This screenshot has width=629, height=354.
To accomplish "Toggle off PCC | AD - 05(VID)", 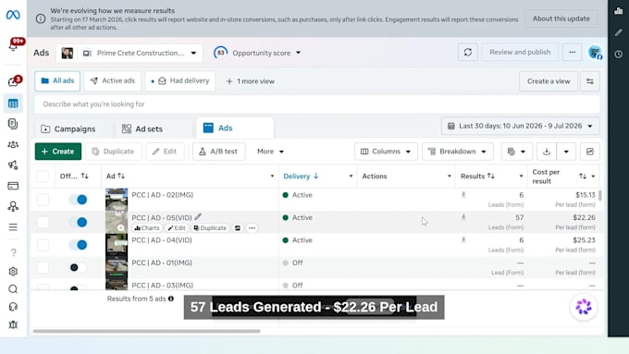I will tap(79, 222).
